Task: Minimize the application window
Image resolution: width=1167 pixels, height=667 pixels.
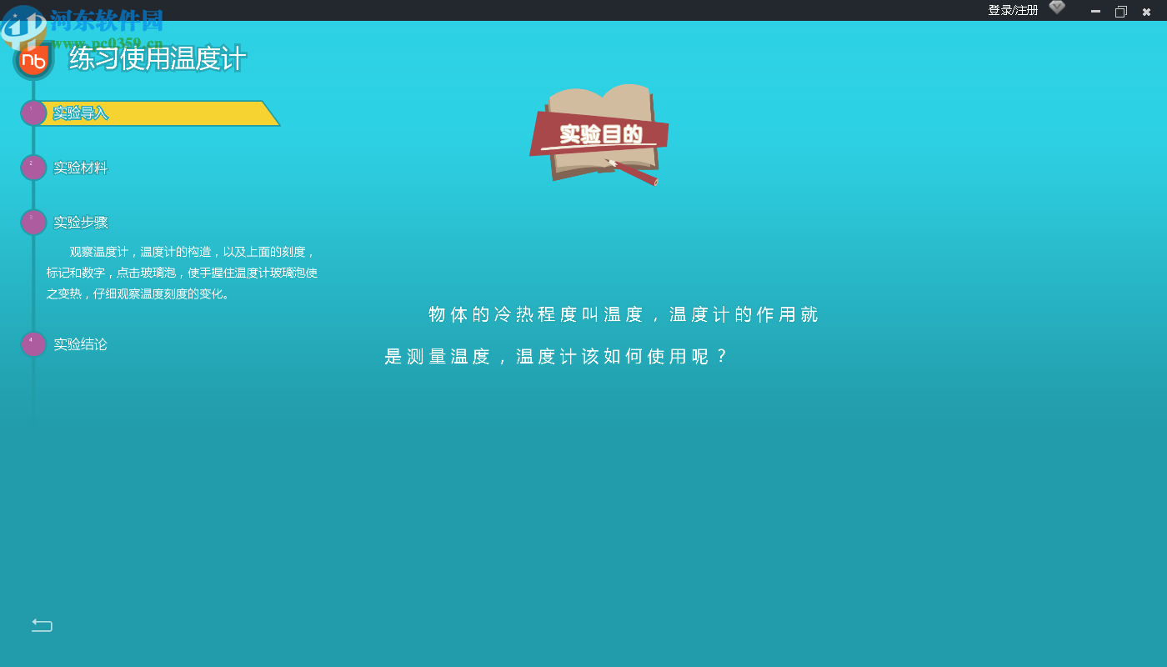Action: coord(1095,12)
